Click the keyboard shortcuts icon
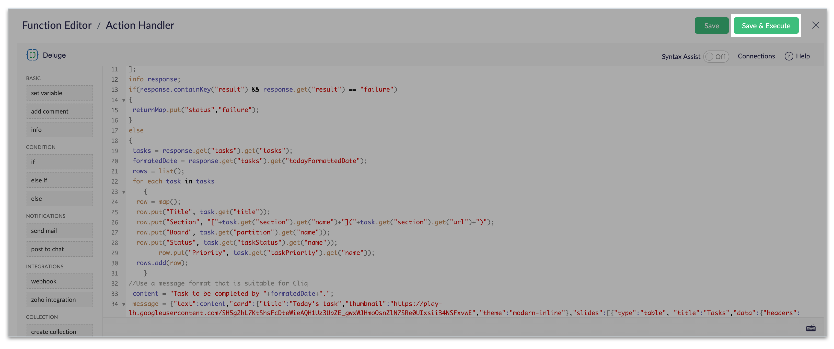This screenshot has width=834, height=349. 811,328
